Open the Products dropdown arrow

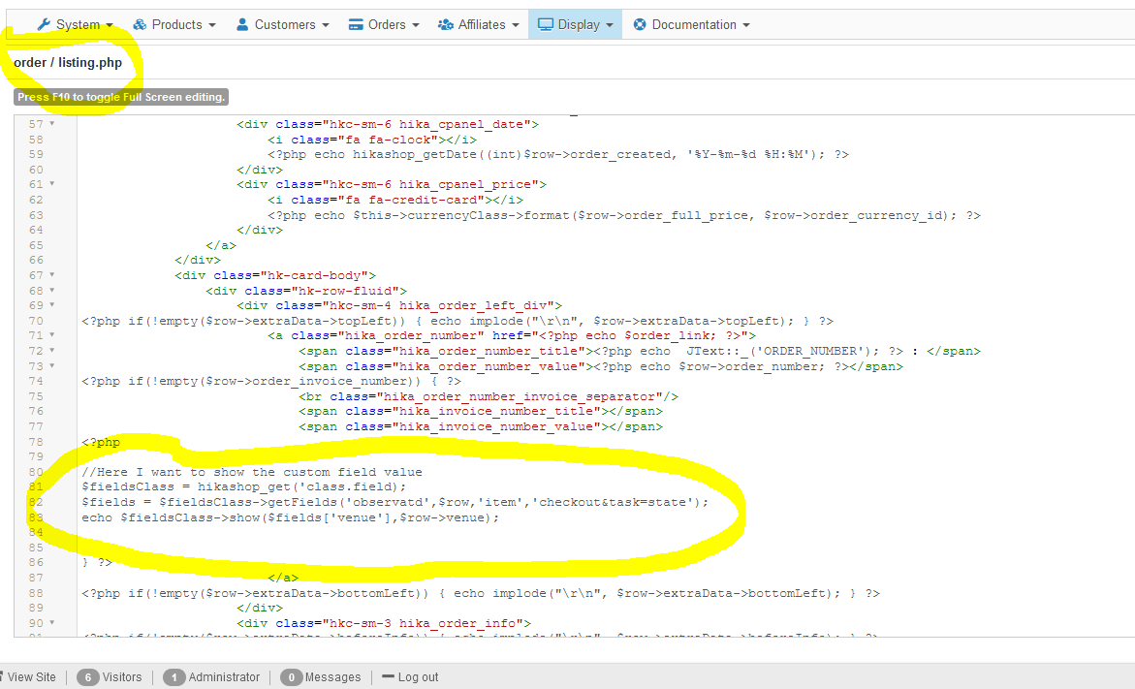[x=212, y=25]
